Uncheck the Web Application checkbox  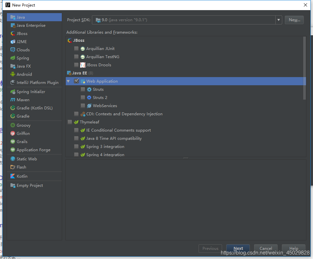pyautogui.click(x=76, y=81)
